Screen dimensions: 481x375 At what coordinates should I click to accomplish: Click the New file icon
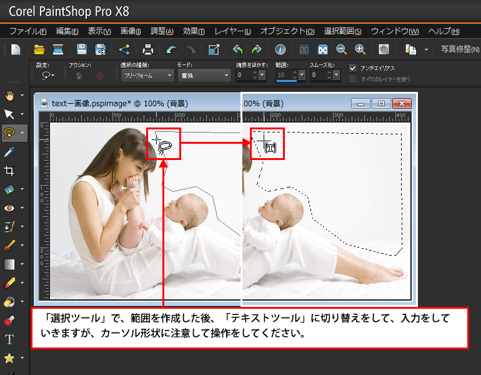click(x=16, y=49)
